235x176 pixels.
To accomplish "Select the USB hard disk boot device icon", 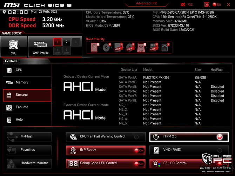I will 118,47.
